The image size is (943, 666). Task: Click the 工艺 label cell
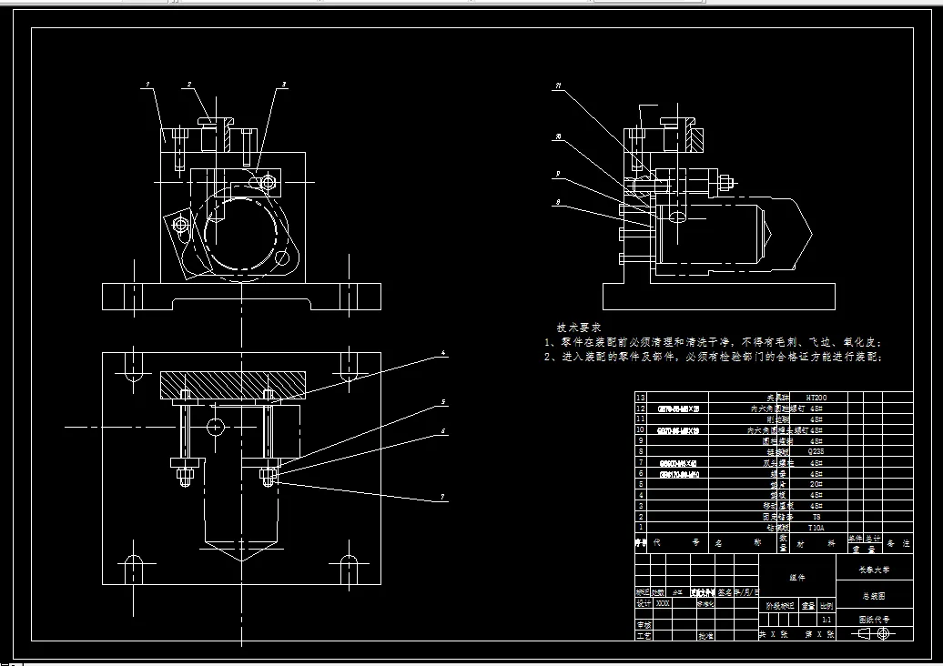click(x=644, y=636)
